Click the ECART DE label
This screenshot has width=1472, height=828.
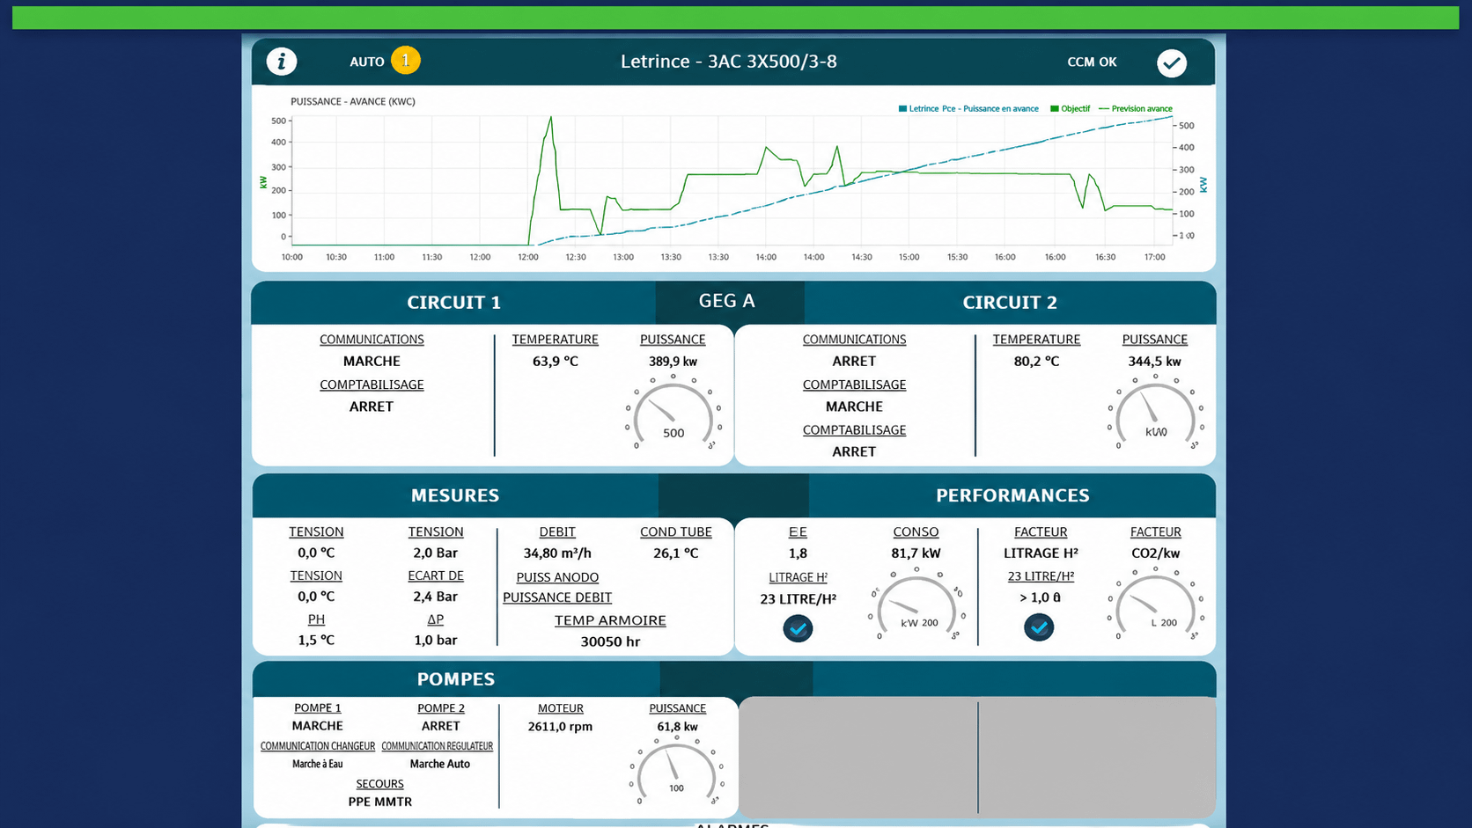[436, 575]
